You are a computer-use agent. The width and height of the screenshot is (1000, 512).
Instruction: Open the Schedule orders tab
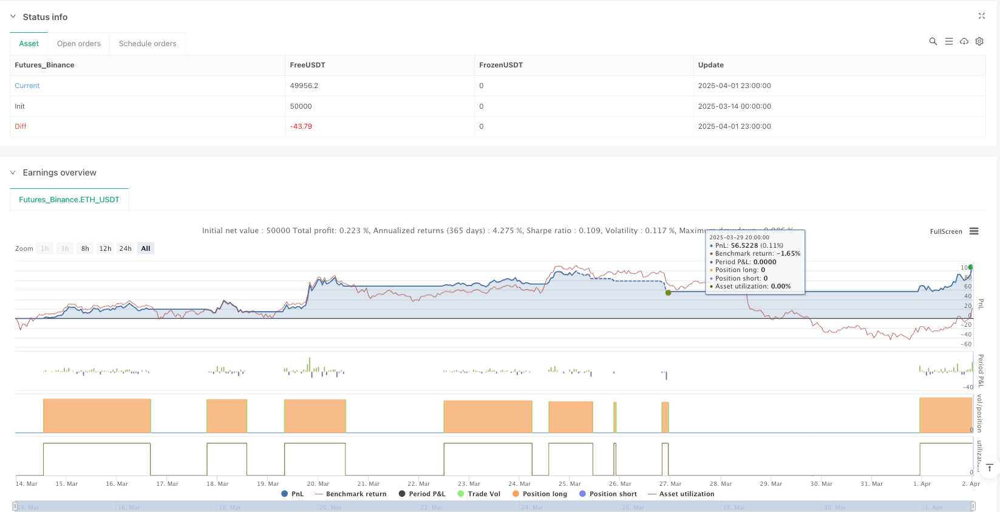(x=148, y=44)
